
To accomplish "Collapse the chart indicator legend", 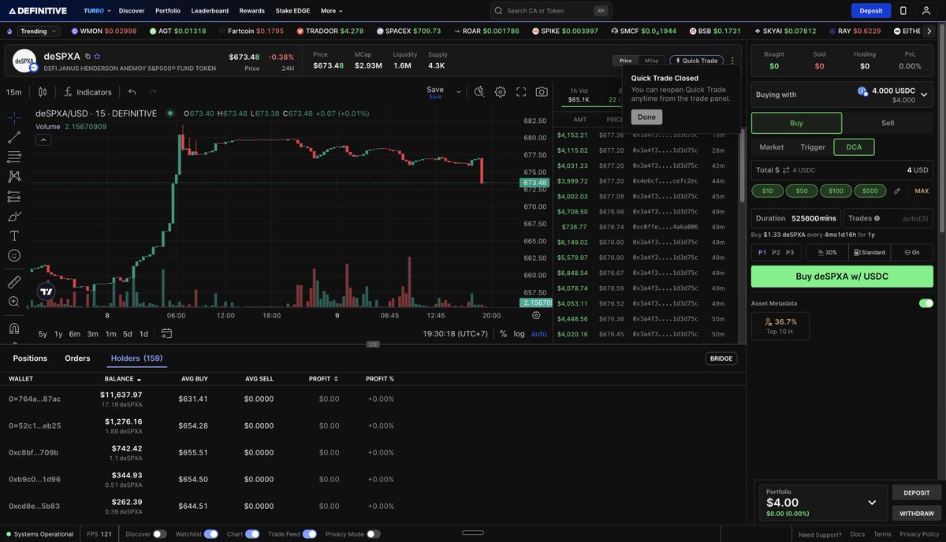I will 43,139.
